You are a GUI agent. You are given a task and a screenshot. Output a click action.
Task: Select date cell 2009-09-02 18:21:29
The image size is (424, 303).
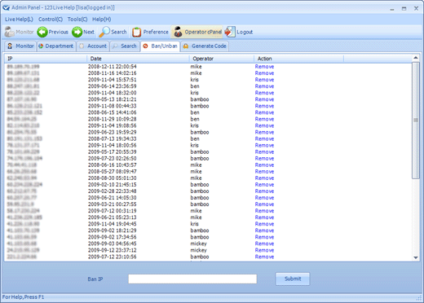click(x=113, y=231)
